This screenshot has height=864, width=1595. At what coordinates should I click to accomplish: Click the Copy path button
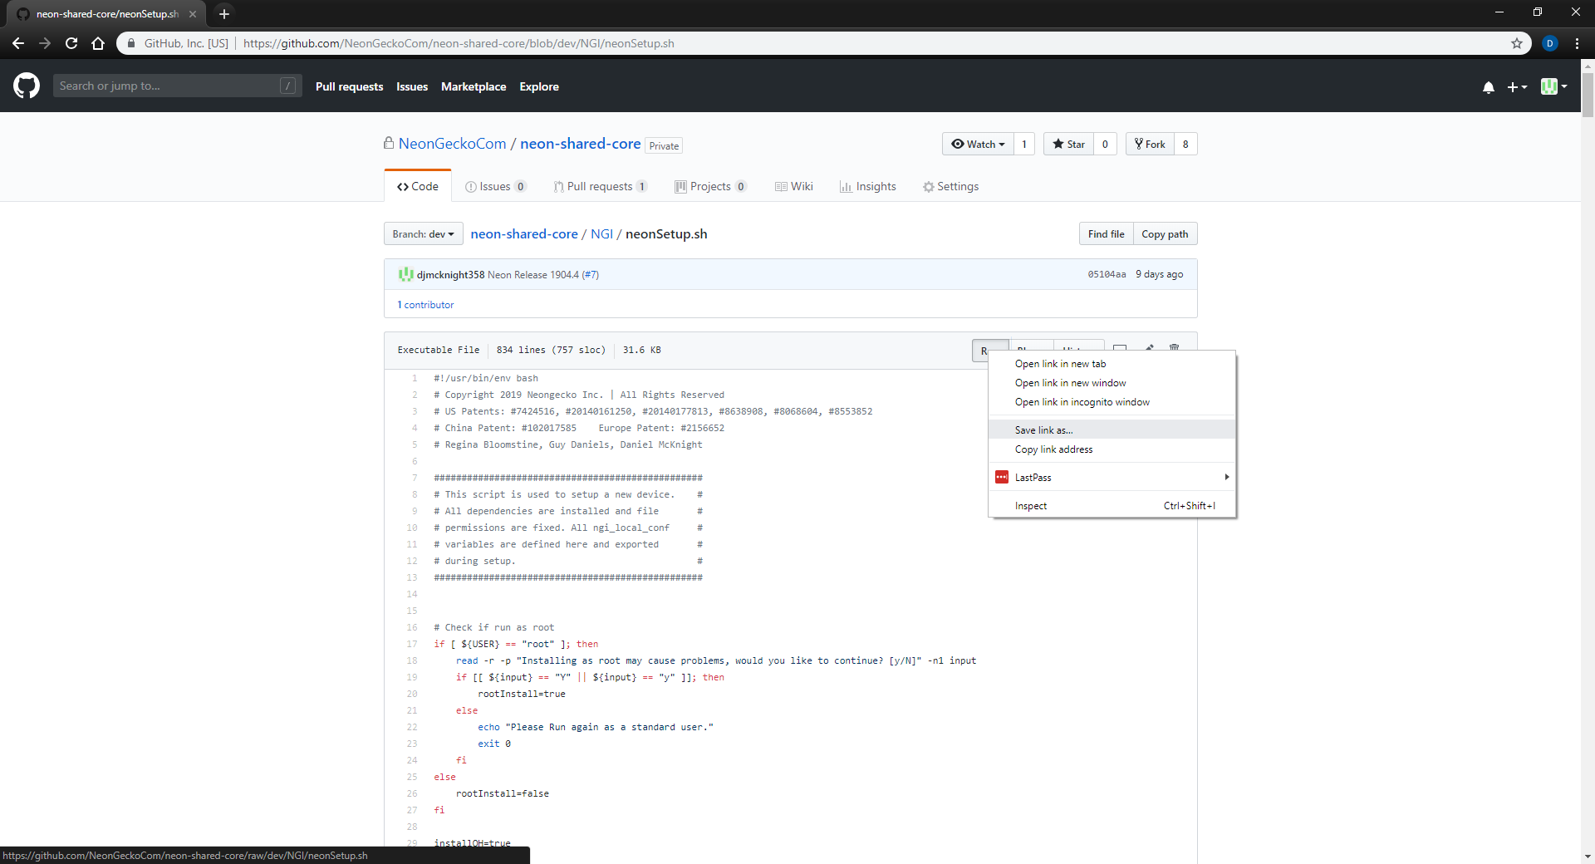pos(1165,234)
